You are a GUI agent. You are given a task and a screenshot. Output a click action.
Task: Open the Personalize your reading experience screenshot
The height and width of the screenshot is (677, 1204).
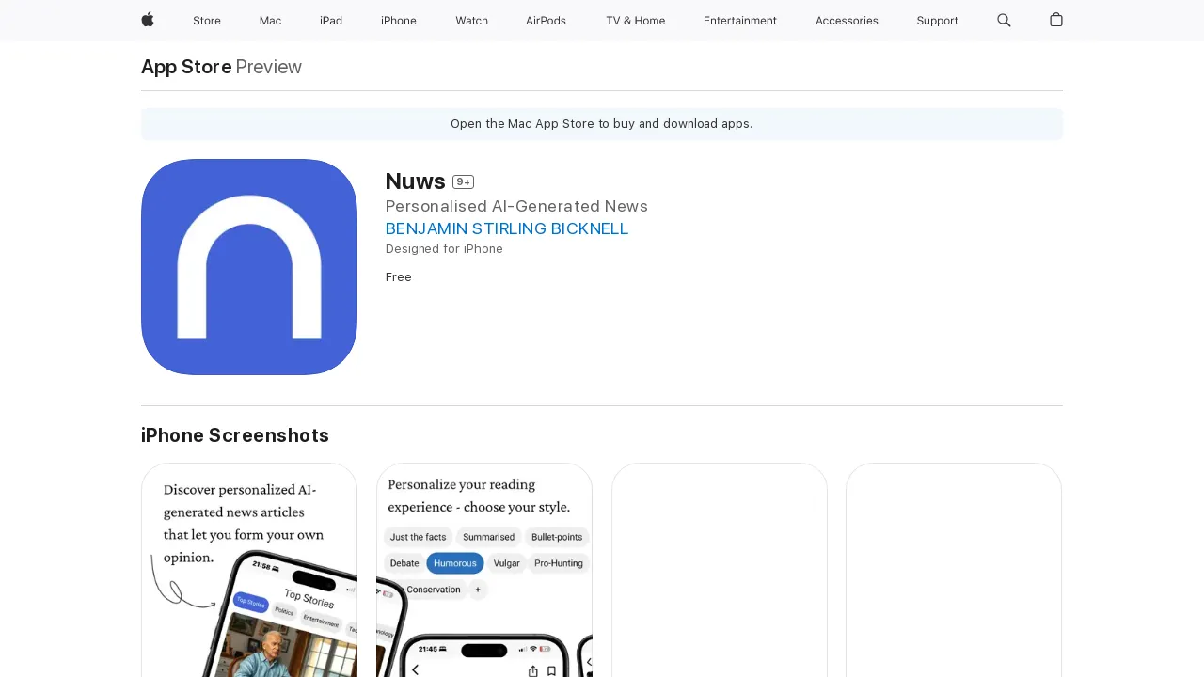(484, 570)
